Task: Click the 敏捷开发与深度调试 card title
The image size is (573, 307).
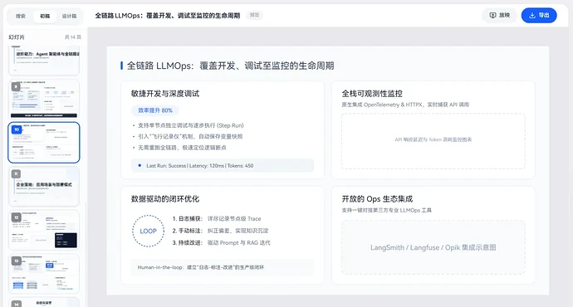Action: coord(165,94)
